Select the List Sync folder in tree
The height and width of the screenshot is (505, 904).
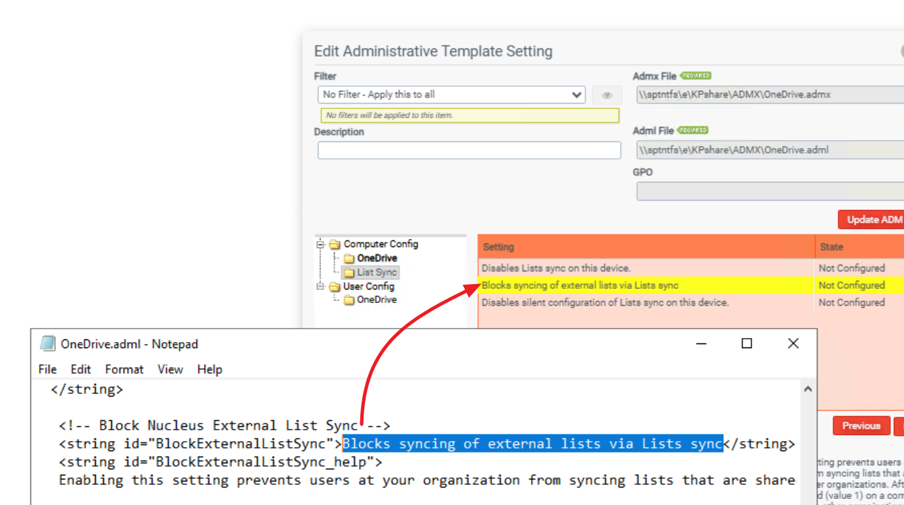click(x=376, y=273)
